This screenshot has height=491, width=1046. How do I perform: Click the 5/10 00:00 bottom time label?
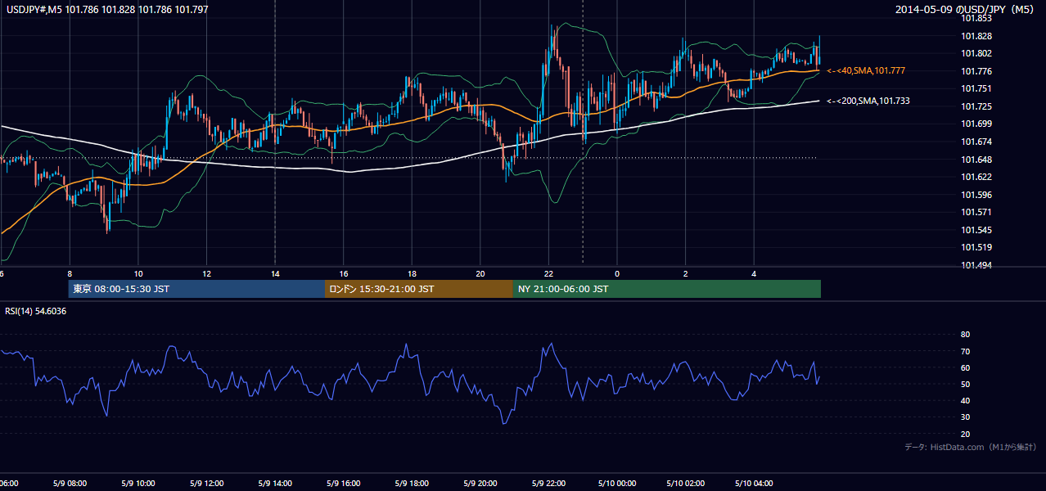tap(616, 484)
